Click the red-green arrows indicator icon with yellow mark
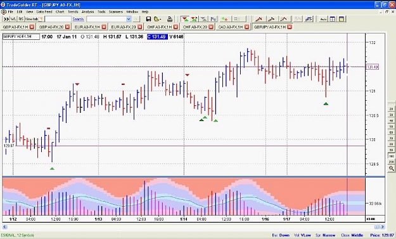396x239 pixels. [x=194, y=19]
